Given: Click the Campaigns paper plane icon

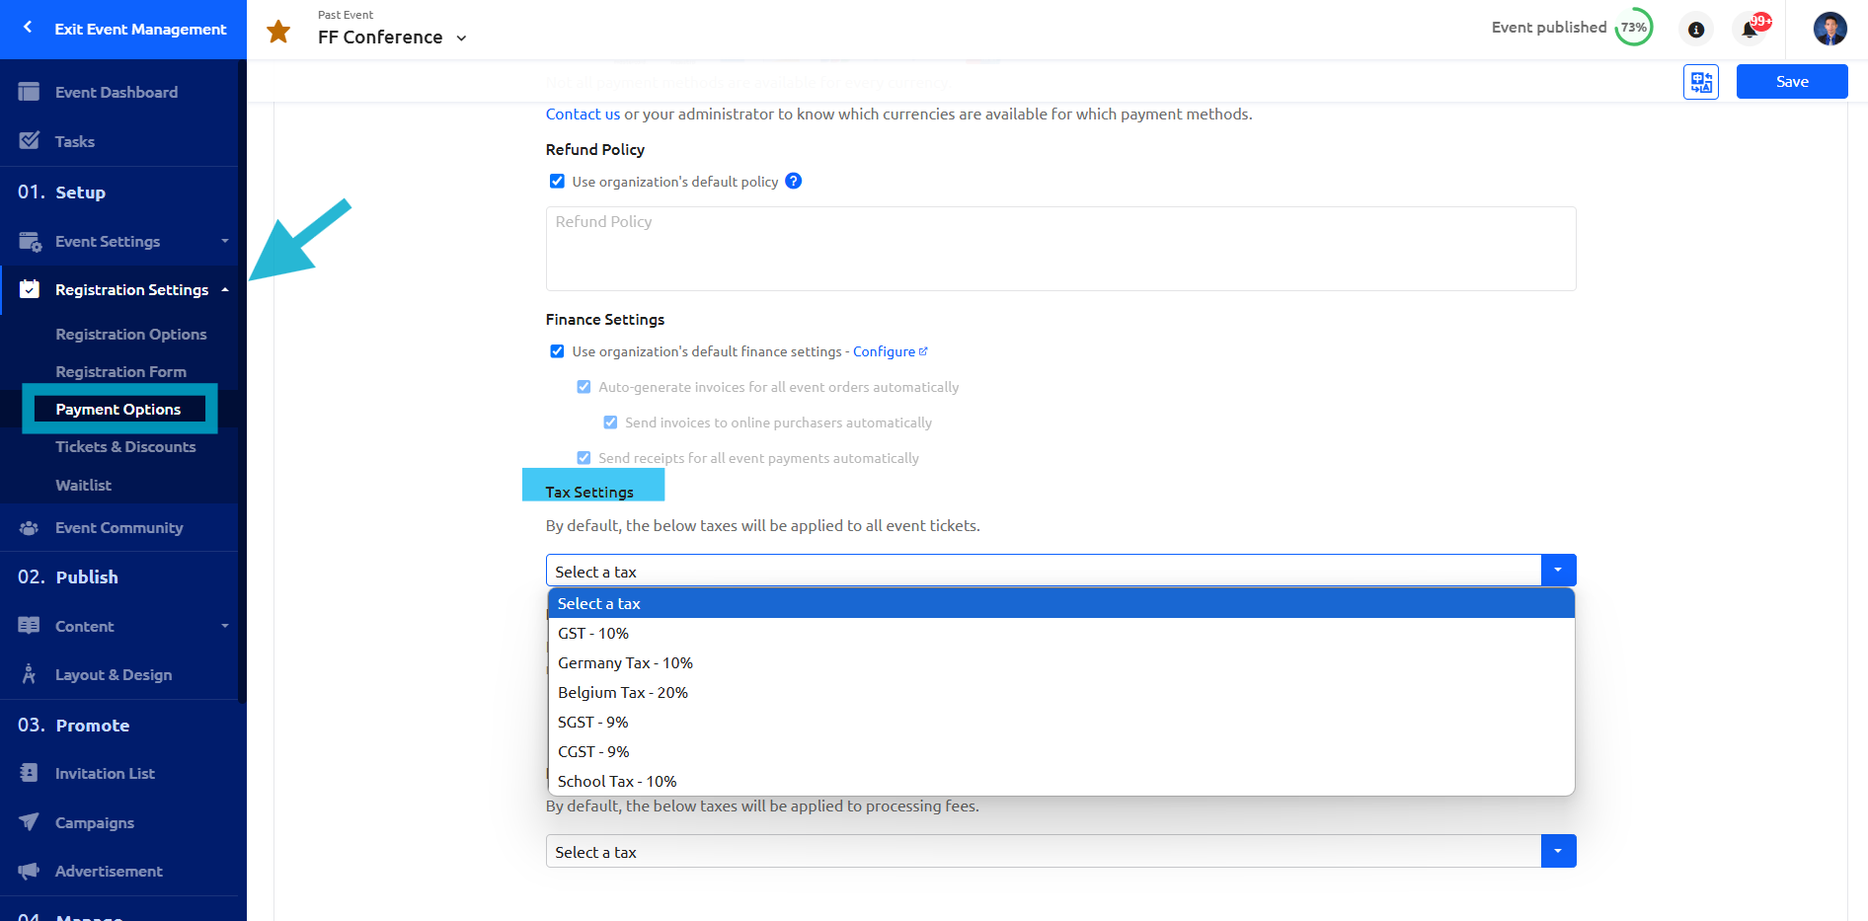Looking at the screenshot, I should (x=29, y=822).
